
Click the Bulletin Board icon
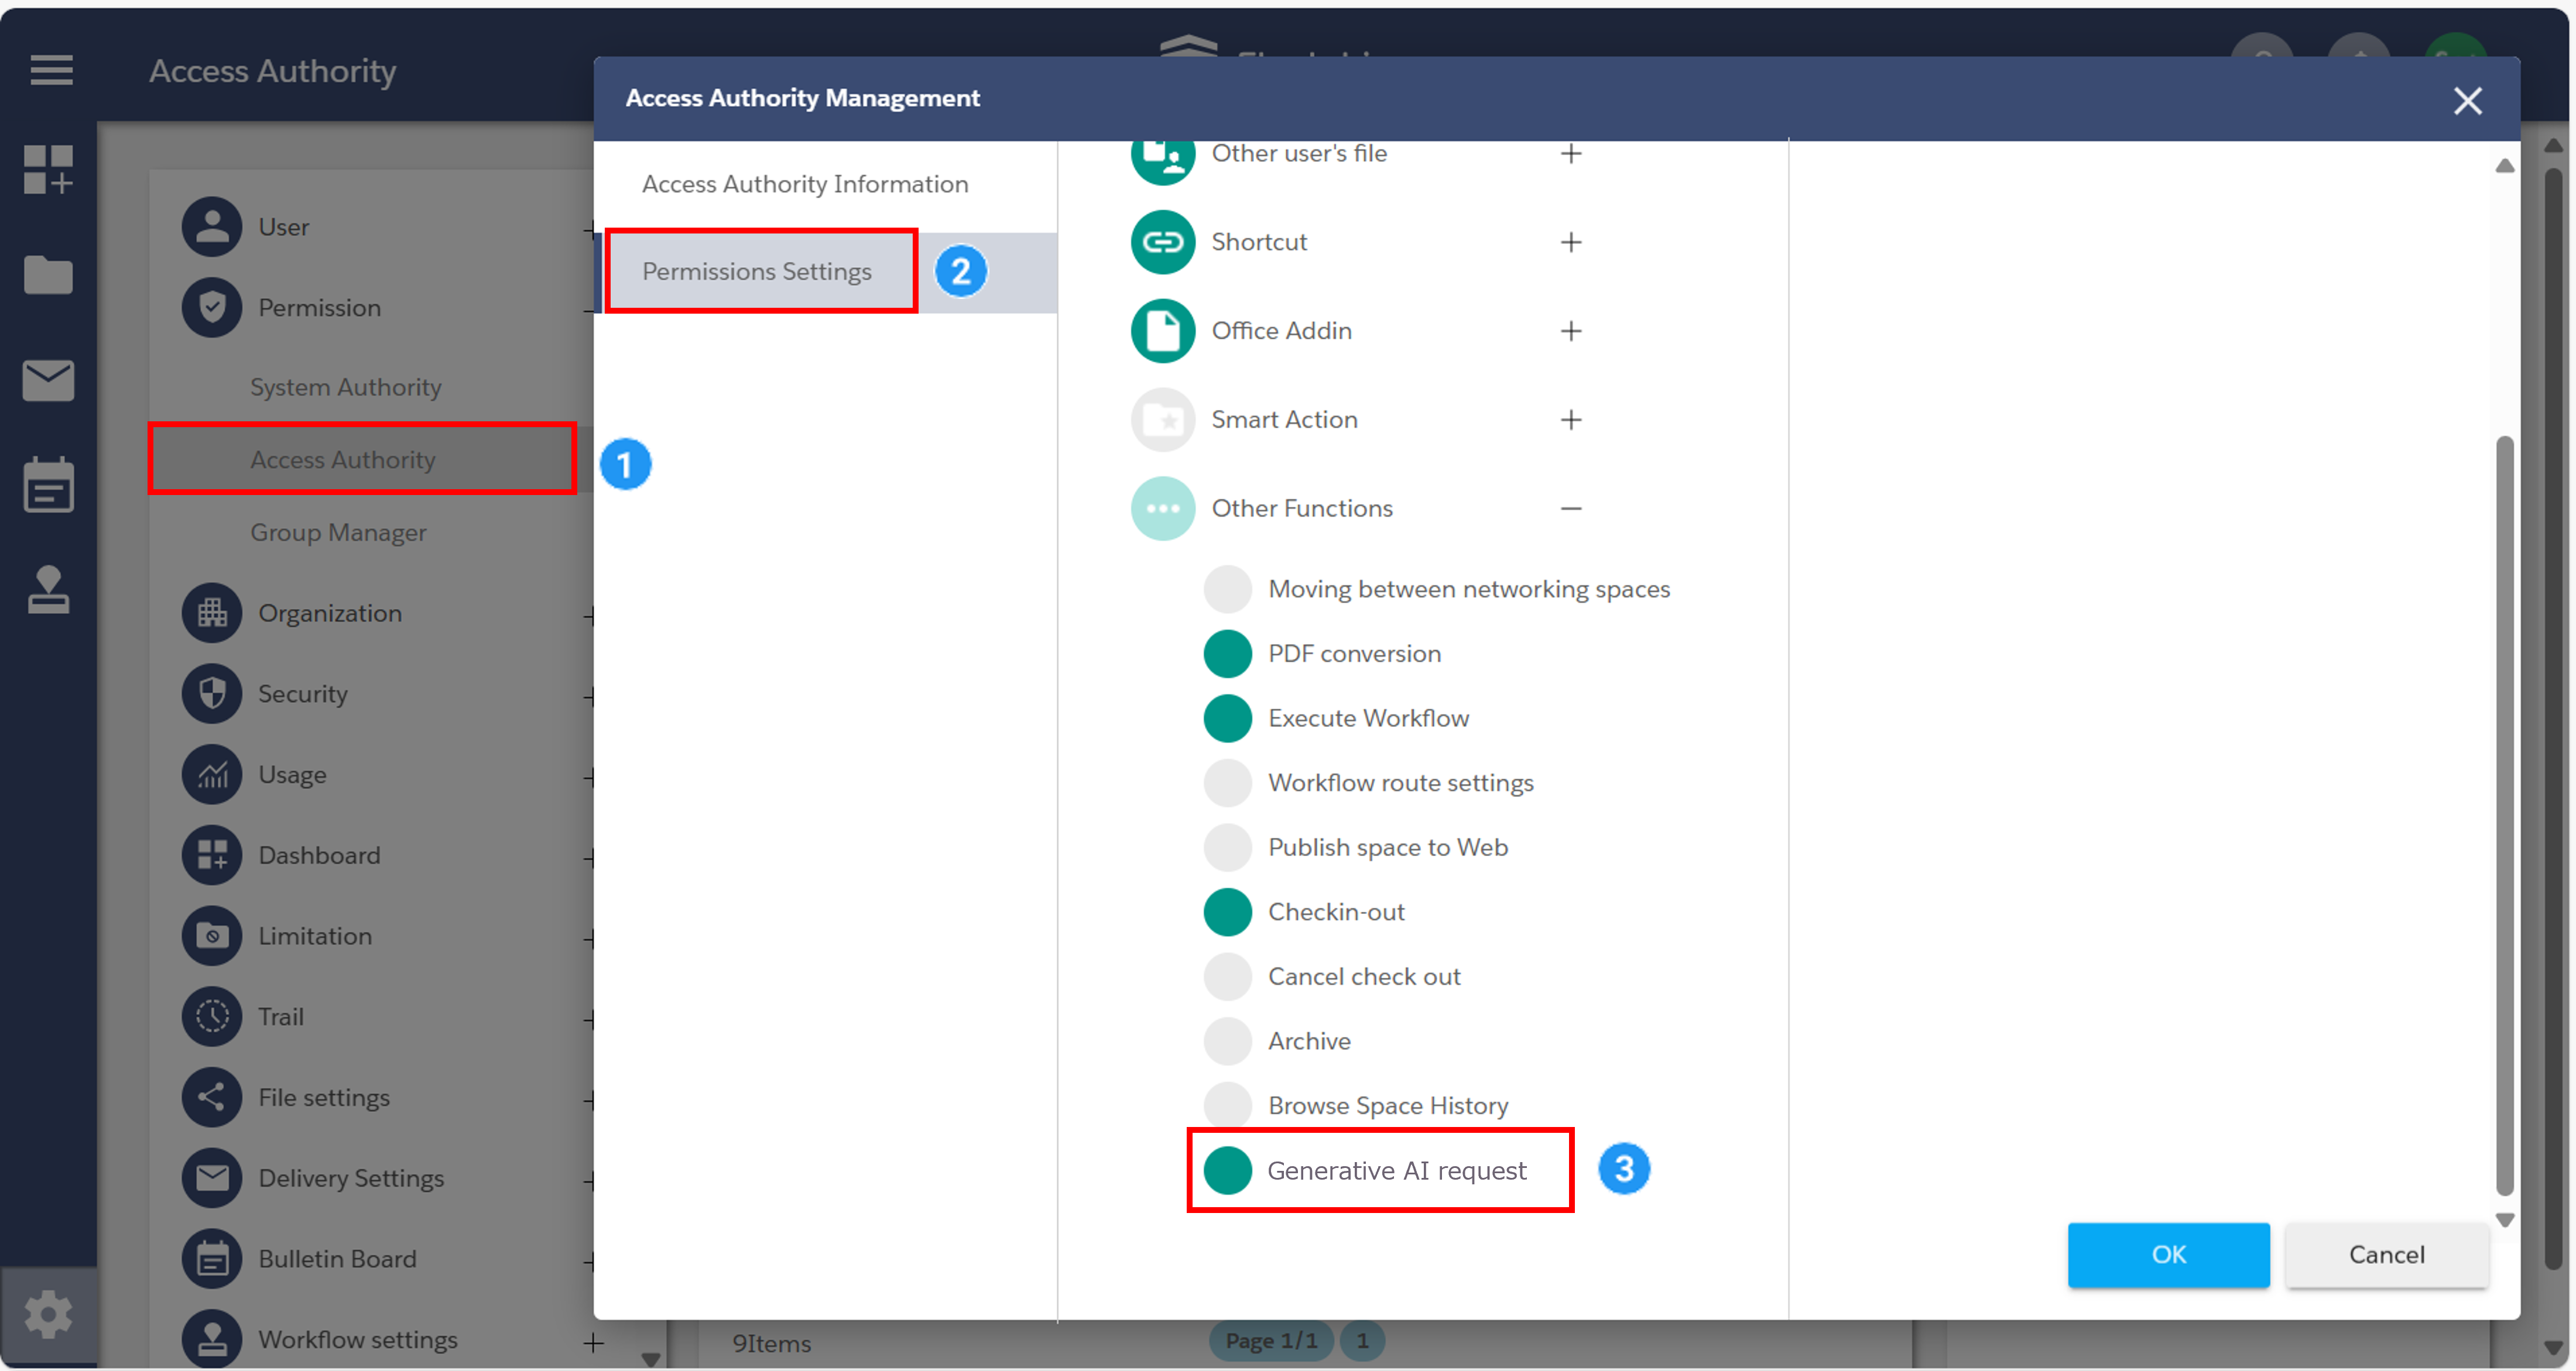click(x=212, y=1258)
